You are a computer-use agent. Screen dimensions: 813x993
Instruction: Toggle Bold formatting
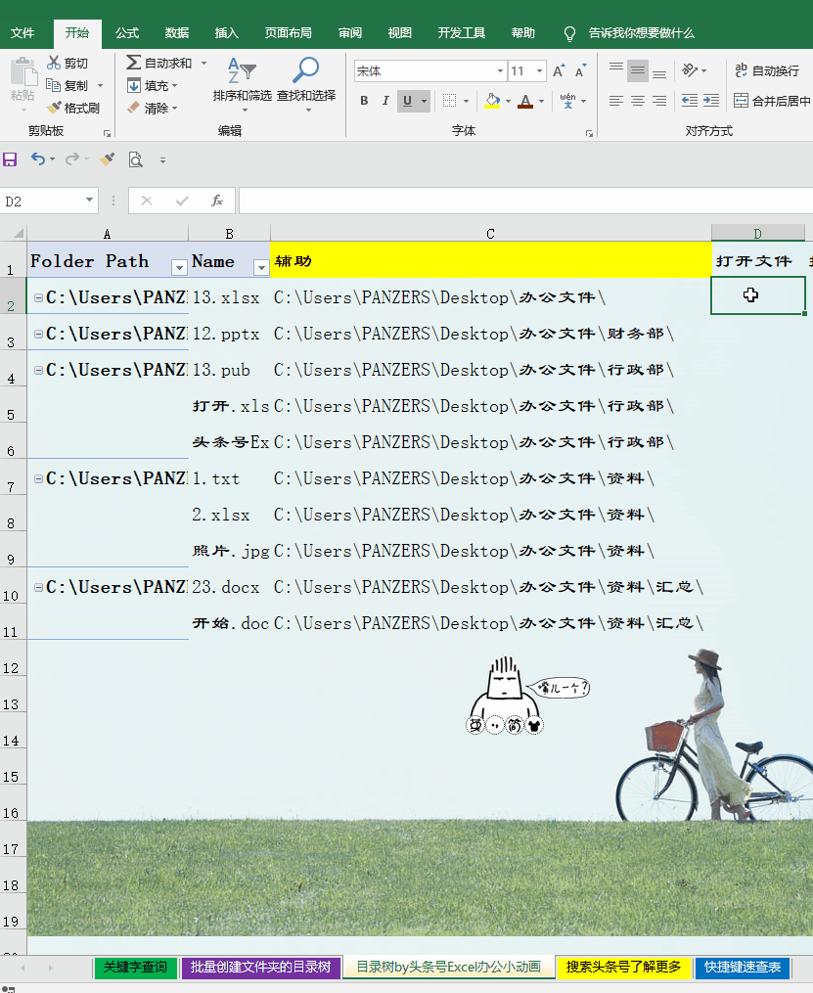pyautogui.click(x=363, y=101)
